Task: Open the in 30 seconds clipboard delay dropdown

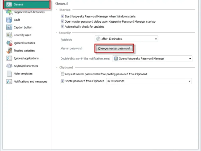Action: click(149, 81)
